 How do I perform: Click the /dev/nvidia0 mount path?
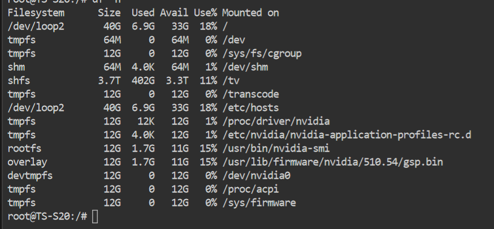(x=256, y=176)
